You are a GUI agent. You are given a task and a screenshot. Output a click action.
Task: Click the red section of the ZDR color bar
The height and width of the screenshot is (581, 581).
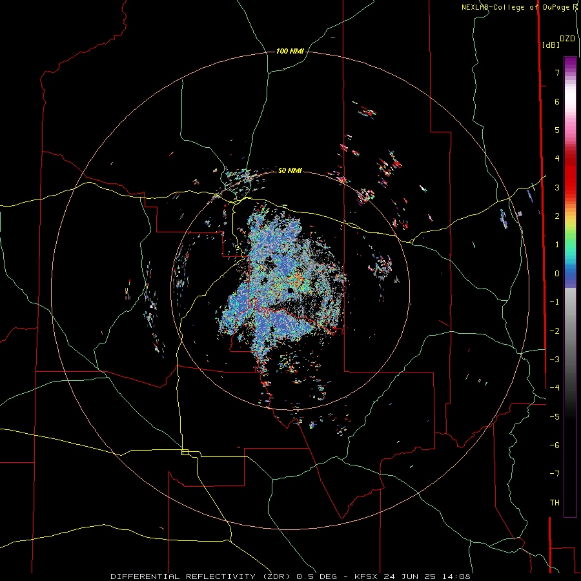[570, 172]
